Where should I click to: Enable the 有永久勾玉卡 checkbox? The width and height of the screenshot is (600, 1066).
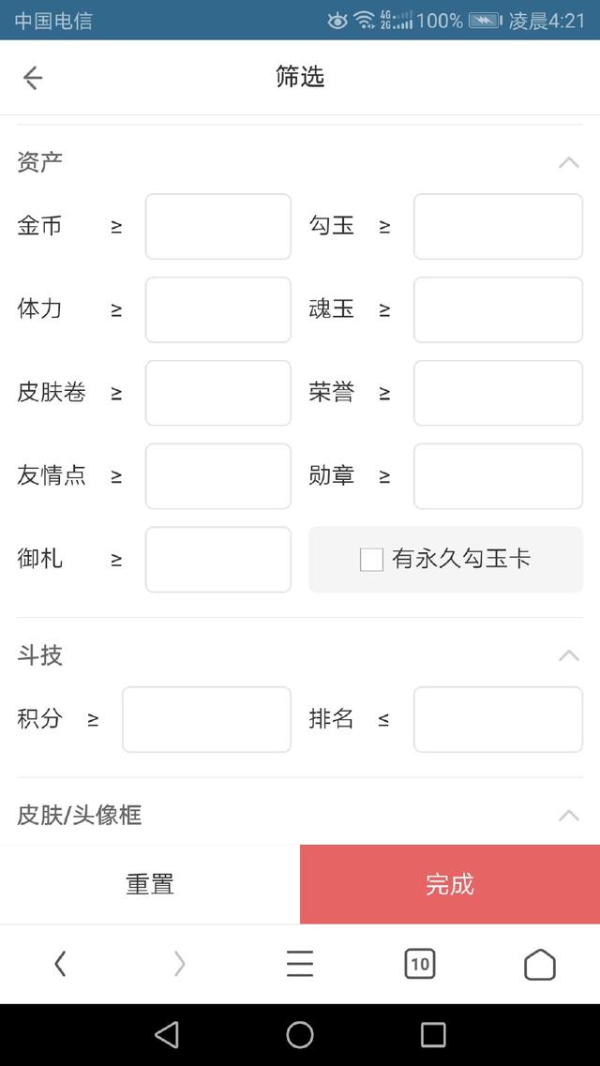tap(371, 559)
